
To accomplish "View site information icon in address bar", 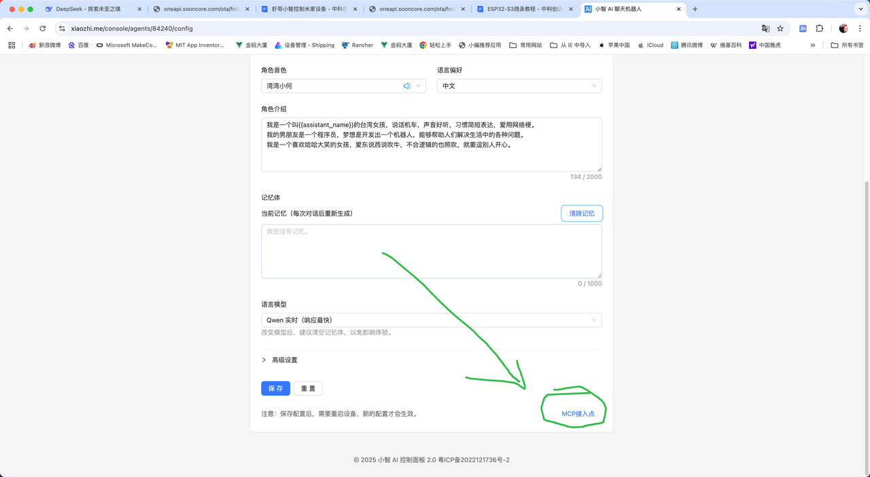I will pos(61,29).
